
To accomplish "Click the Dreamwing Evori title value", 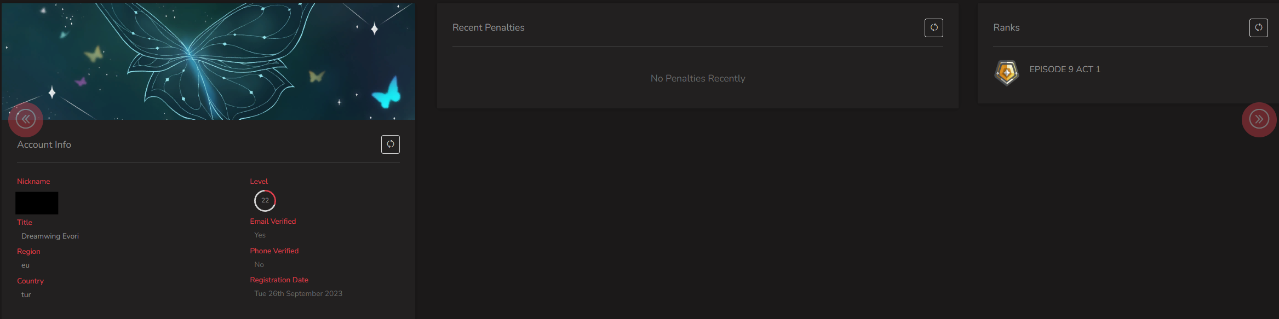I will pos(50,236).
